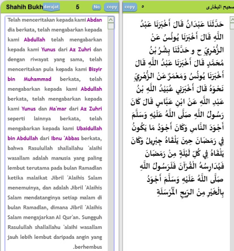This screenshot has height=251, width=234.
Task: Copy the Indonesian translation with copy button
Action: click(112, 7)
